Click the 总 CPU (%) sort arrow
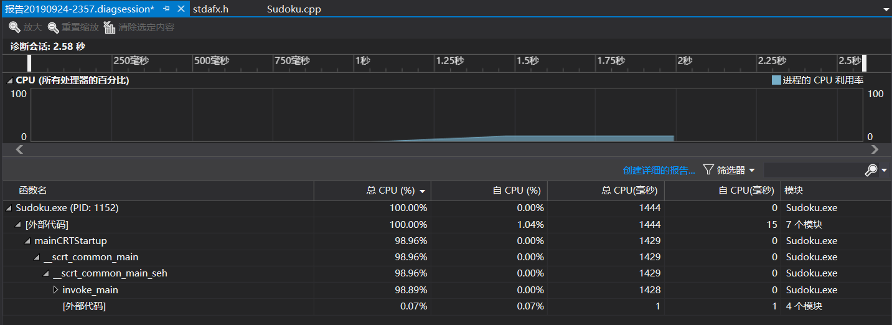This screenshot has height=325, width=892. [x=423, y=191]
